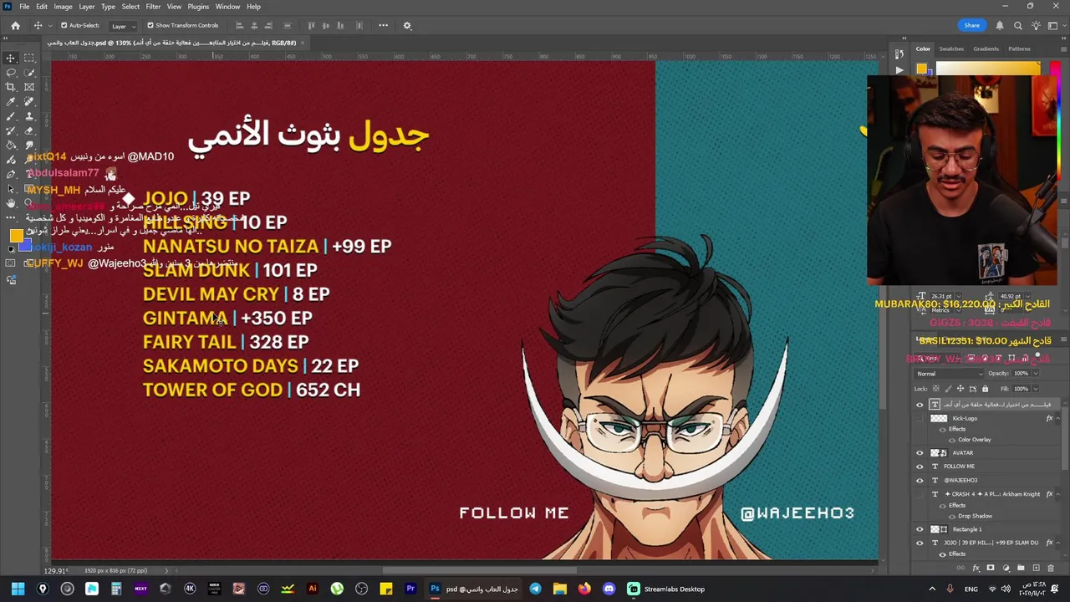This screenshot has width=1070, height=602.
Task: Switch to the Swatches tab
Action: click(951, 48)
